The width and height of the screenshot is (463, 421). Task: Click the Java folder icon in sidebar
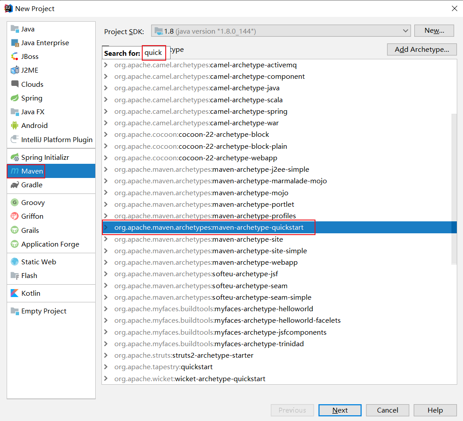tap(15, 29)
